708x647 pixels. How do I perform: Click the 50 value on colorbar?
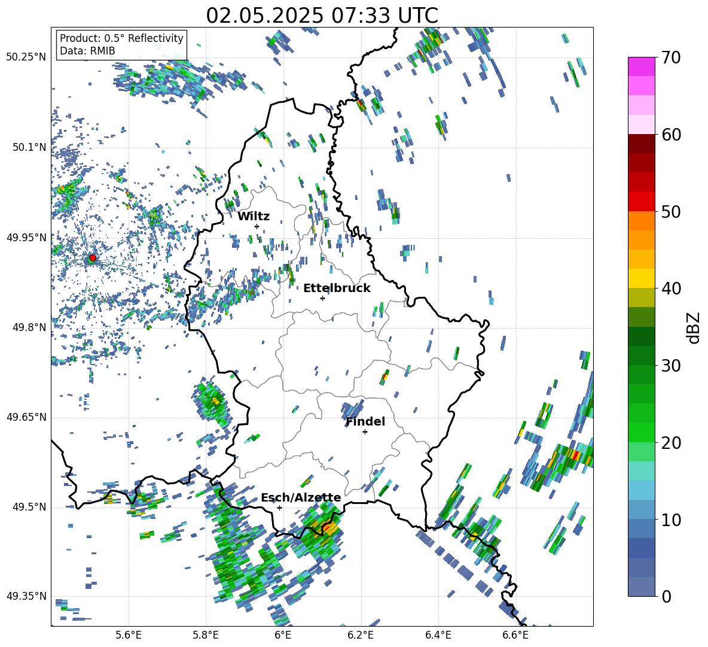pos(670,211)
